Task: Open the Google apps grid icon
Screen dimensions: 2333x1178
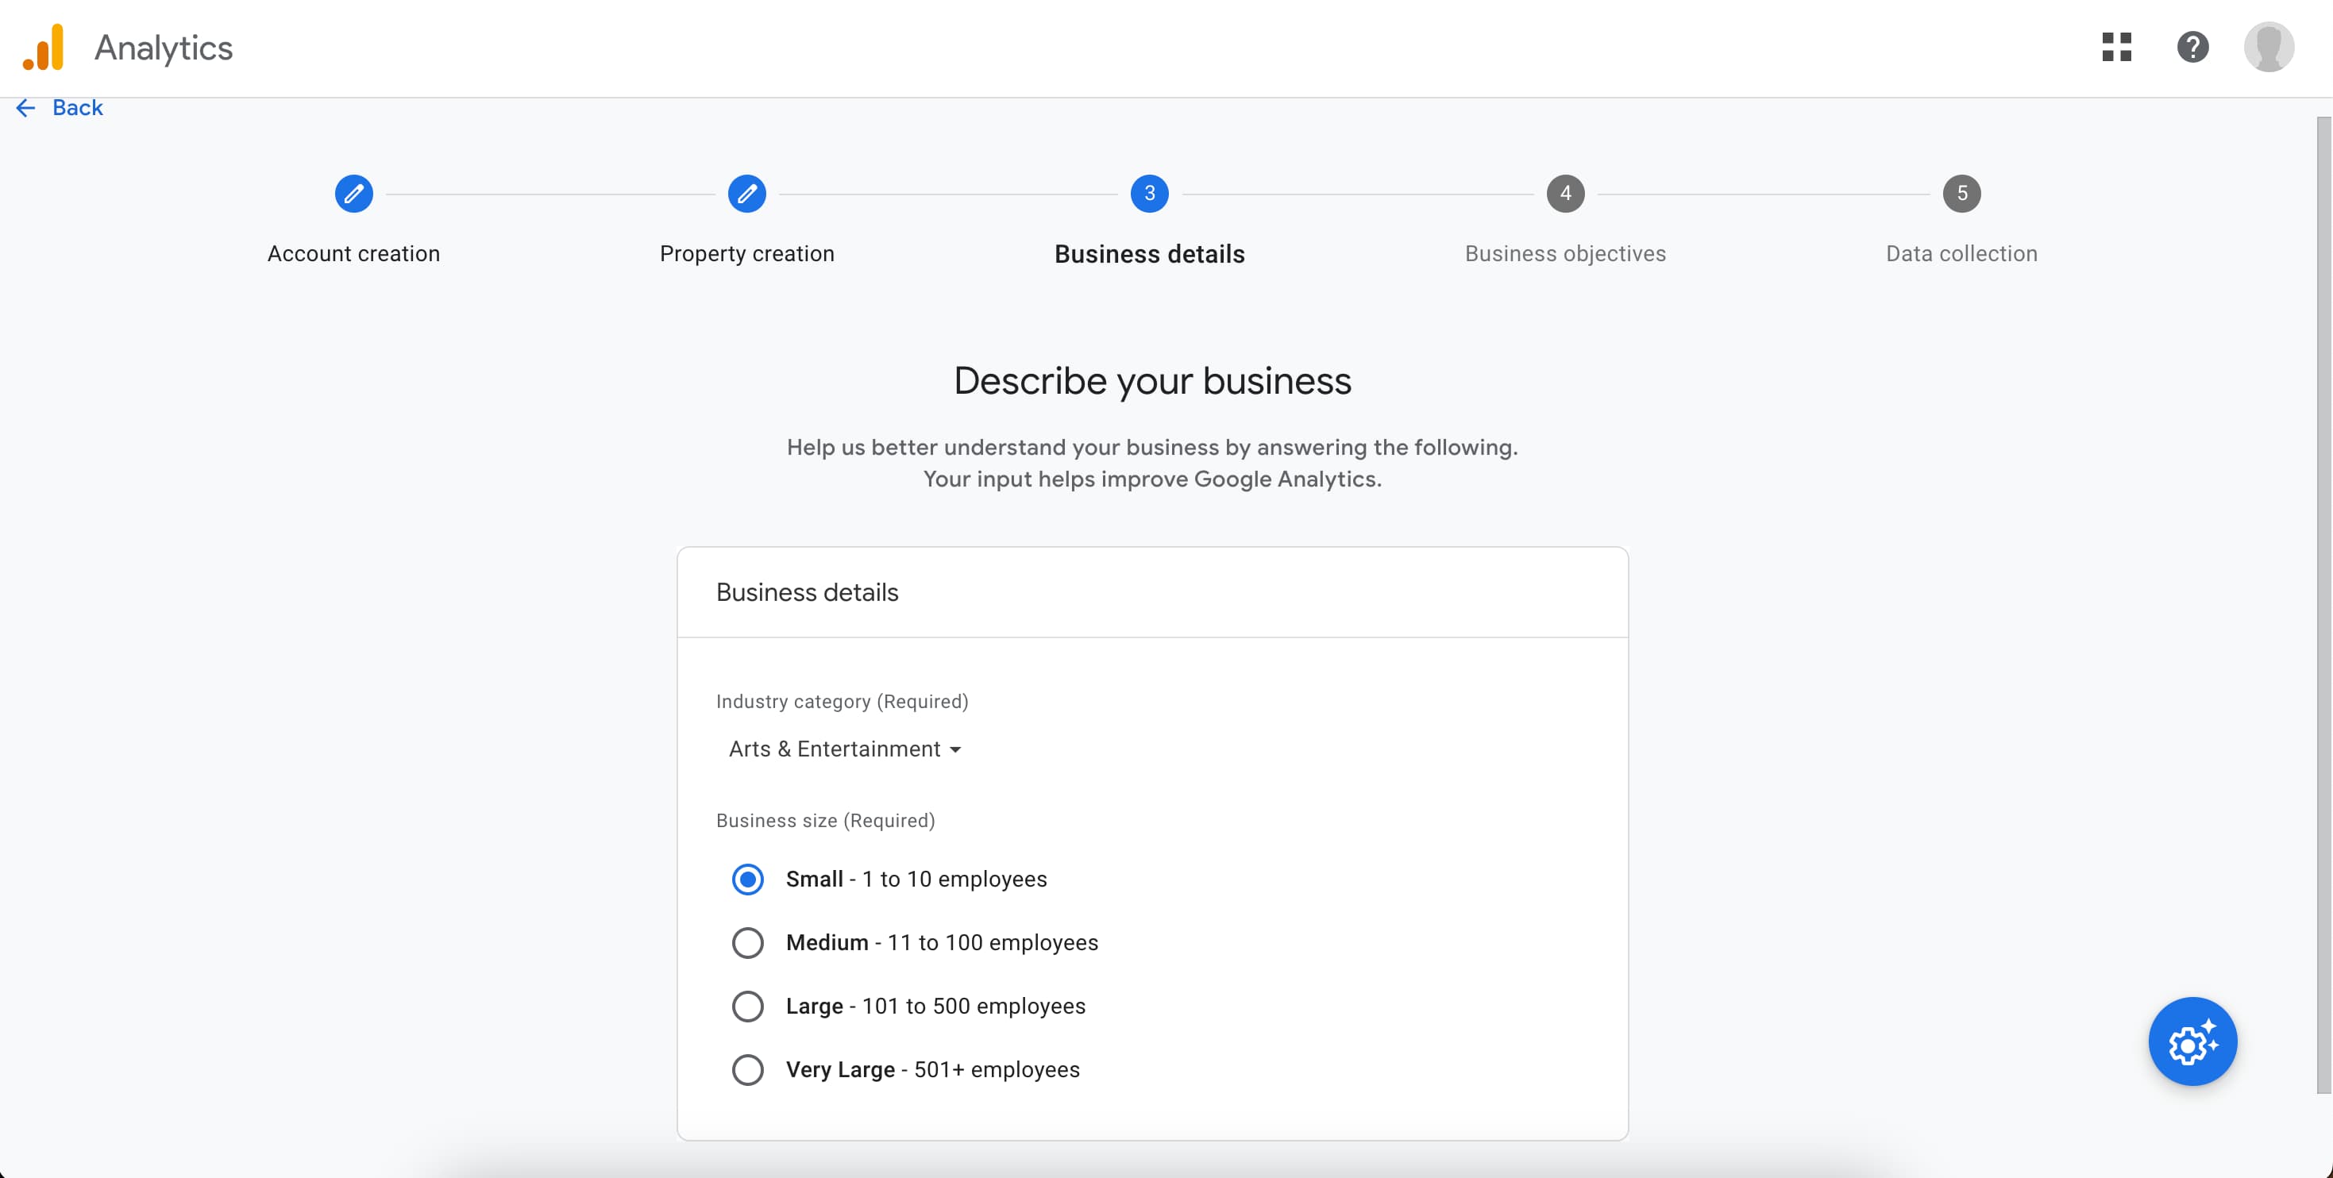Action: coord(2116,47)
